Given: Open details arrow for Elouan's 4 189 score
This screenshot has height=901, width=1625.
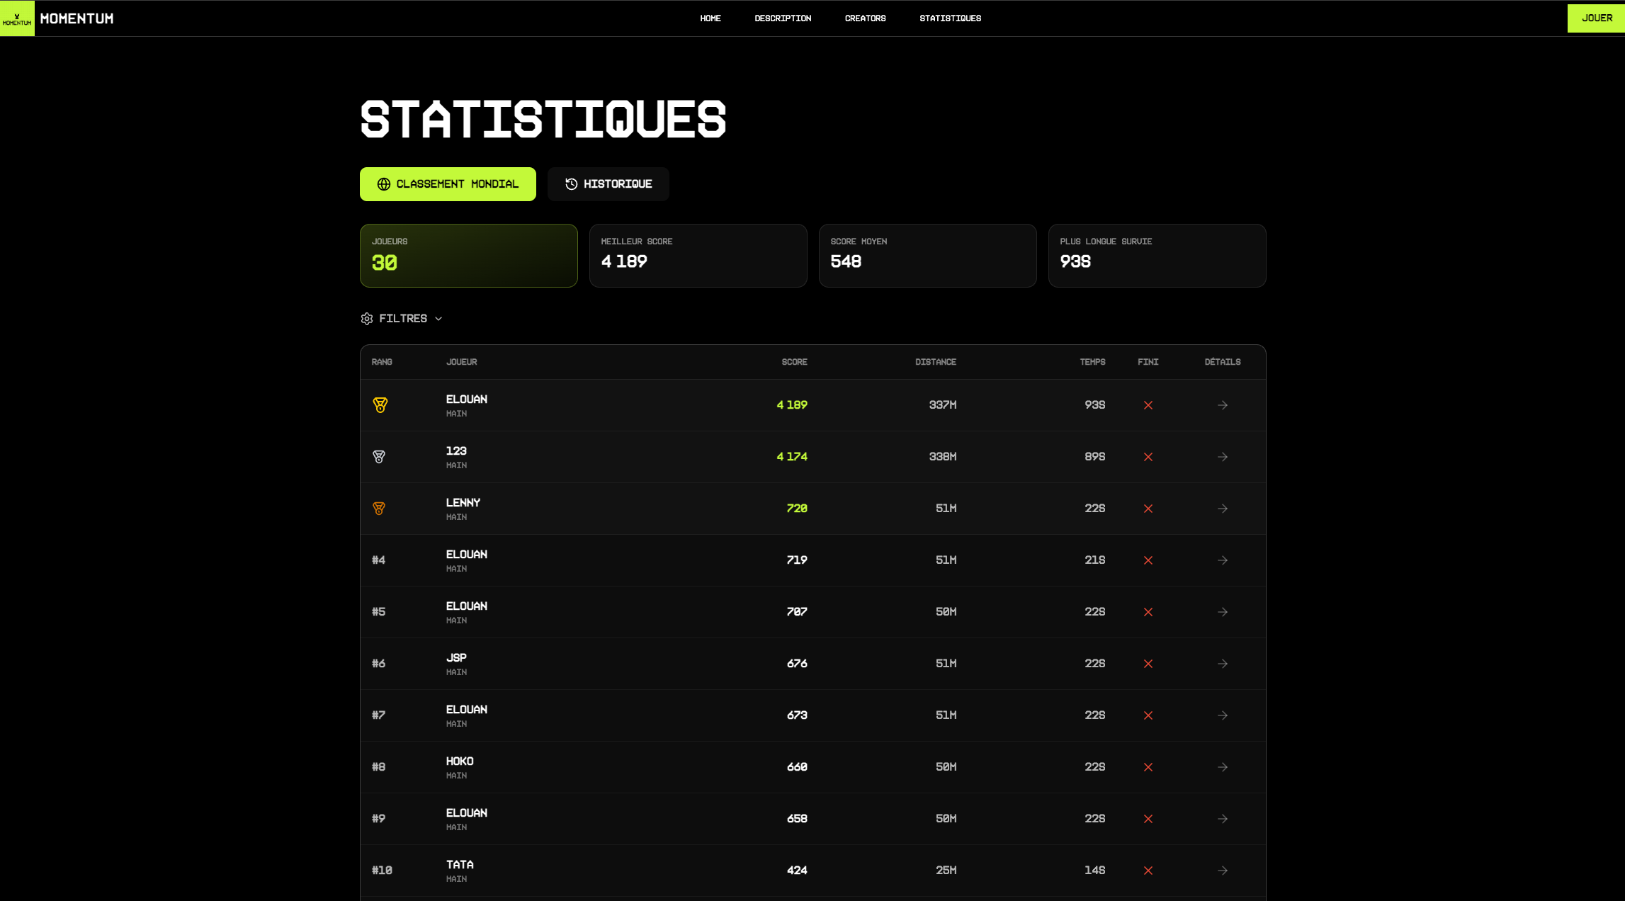Looking at the screenshot, I should 1222,405.
